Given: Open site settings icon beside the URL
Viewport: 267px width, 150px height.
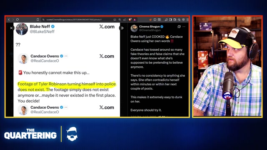Looking at the screenshot, I should [x=43, y=20].
